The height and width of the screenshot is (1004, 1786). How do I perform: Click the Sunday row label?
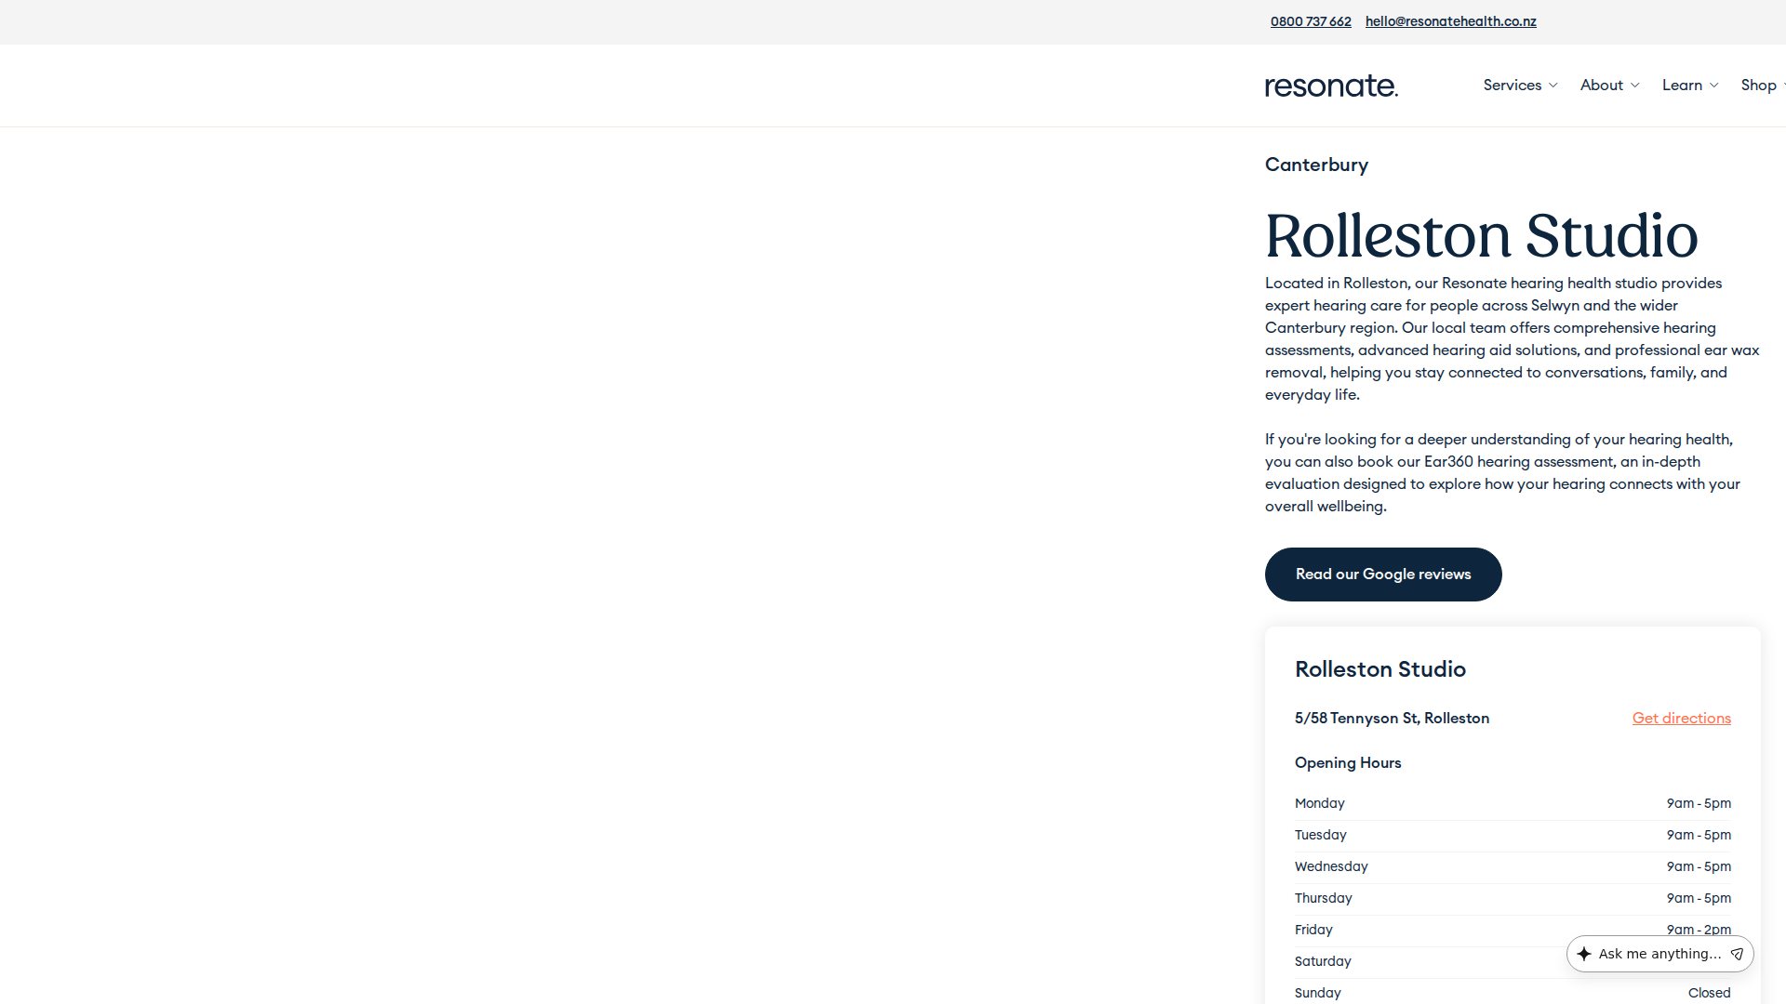coord(1318,993)
